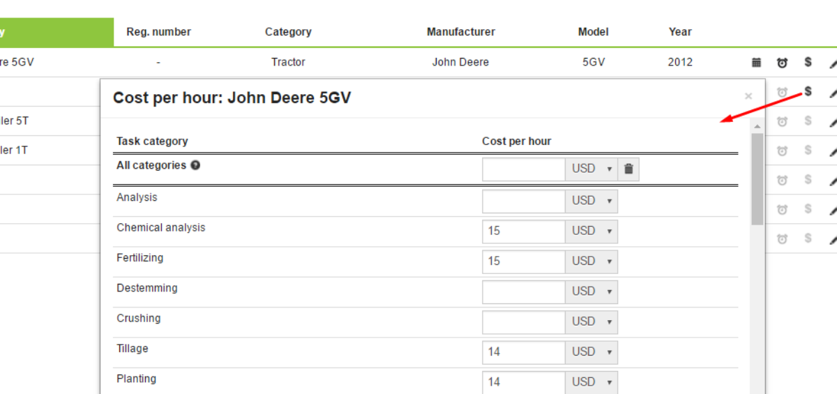This screenshot has height=394, width=837.
Task: Click the "John Deere" manufacturer cell
Action: [x=460, y=62]
